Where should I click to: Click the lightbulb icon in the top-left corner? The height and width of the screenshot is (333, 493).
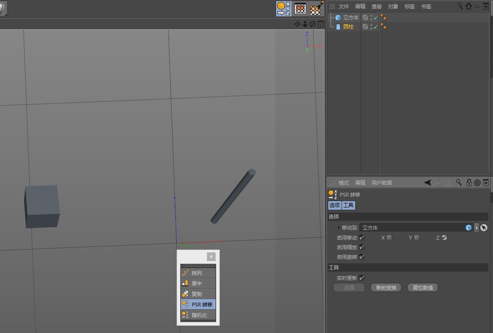(2, 9)
